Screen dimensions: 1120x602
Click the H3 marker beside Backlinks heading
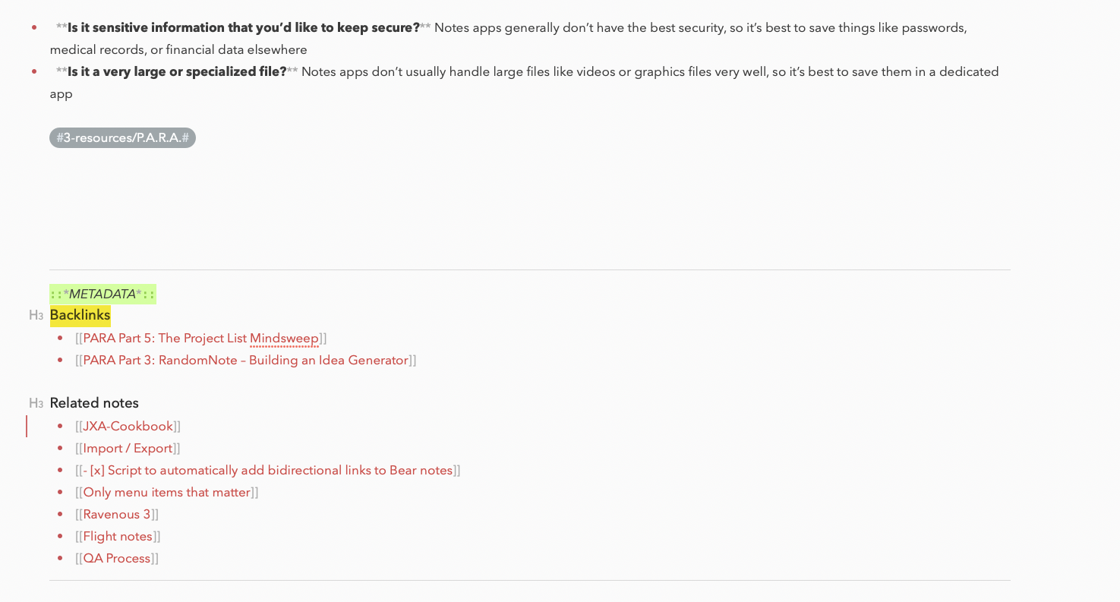pyautogui.click(x=36, y=316)
